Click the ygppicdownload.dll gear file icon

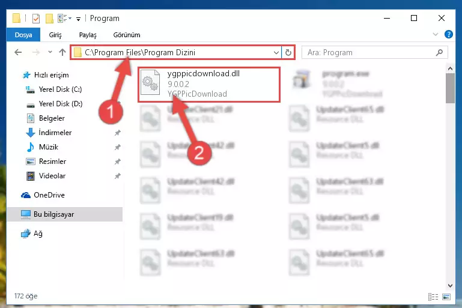pos(150,82)
